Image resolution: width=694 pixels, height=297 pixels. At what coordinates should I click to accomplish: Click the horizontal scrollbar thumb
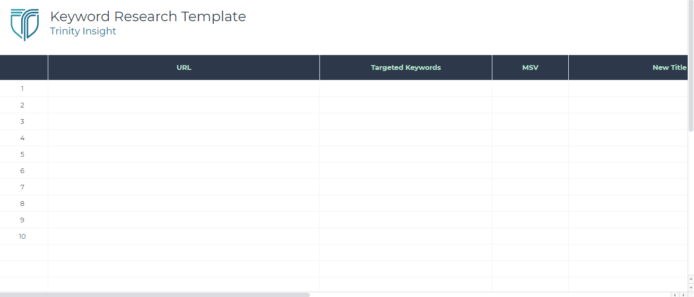coord(154,294)
